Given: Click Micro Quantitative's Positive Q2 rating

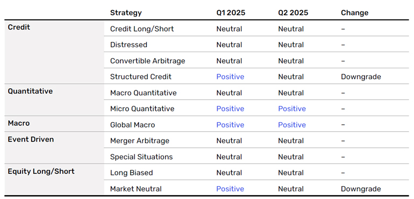Looking at the screenshot, I should [x=292, y=109].
